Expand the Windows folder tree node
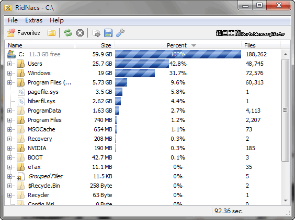This screenshot has width=295, height=220. point(9,73)
